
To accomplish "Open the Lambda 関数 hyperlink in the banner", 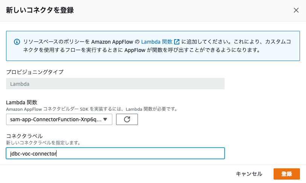I will pos(156,41).
